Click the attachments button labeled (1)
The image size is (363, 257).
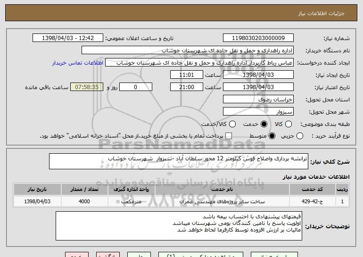tap(201, 255)
